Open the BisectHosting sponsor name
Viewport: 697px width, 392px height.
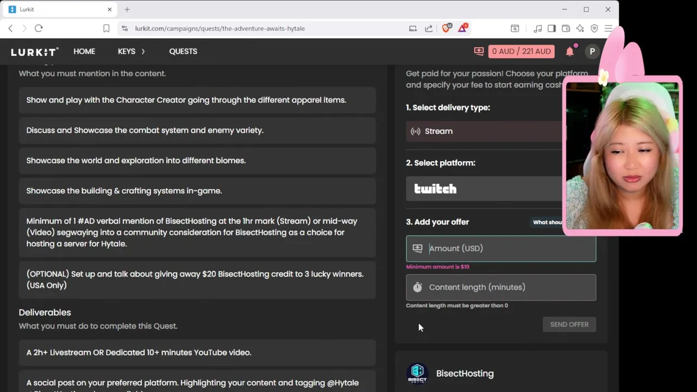(x=464, y=373)
